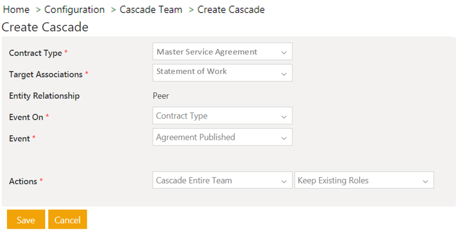
Task: Click the Peer entity relationship value
Action: [x=161, y=96]
